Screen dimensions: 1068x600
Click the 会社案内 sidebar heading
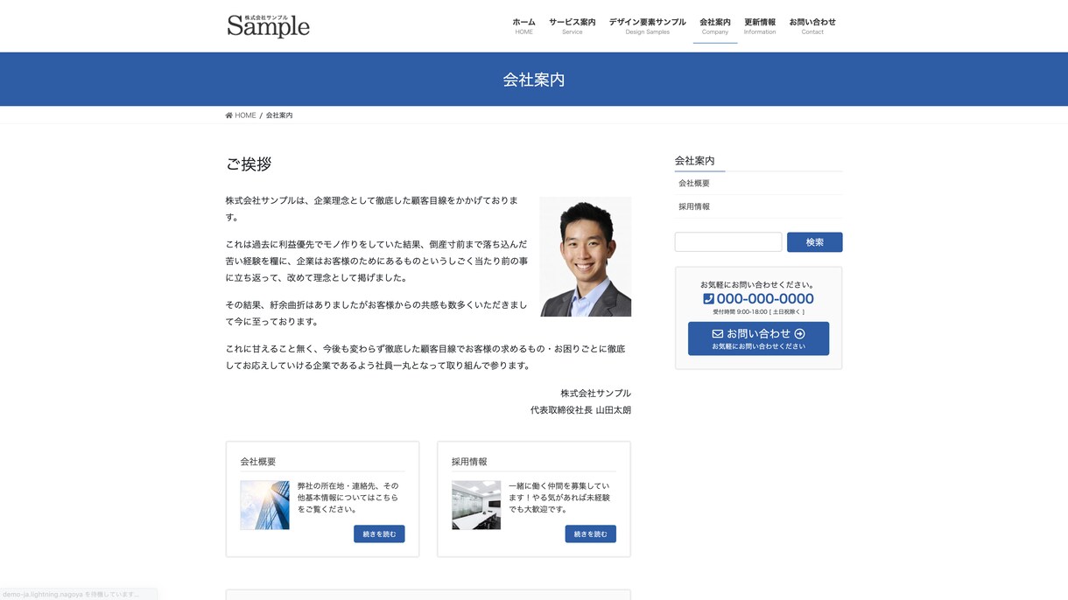click(x=694, y=161)
